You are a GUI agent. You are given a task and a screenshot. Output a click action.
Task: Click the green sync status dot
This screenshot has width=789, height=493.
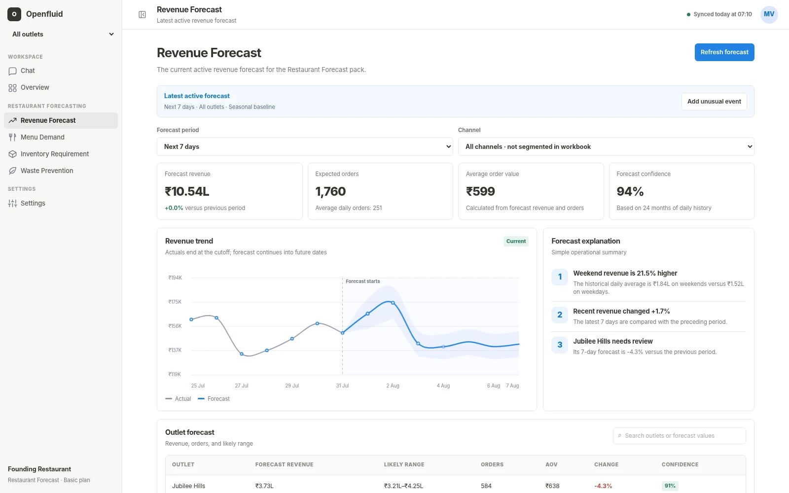click(x=688, y=15)
